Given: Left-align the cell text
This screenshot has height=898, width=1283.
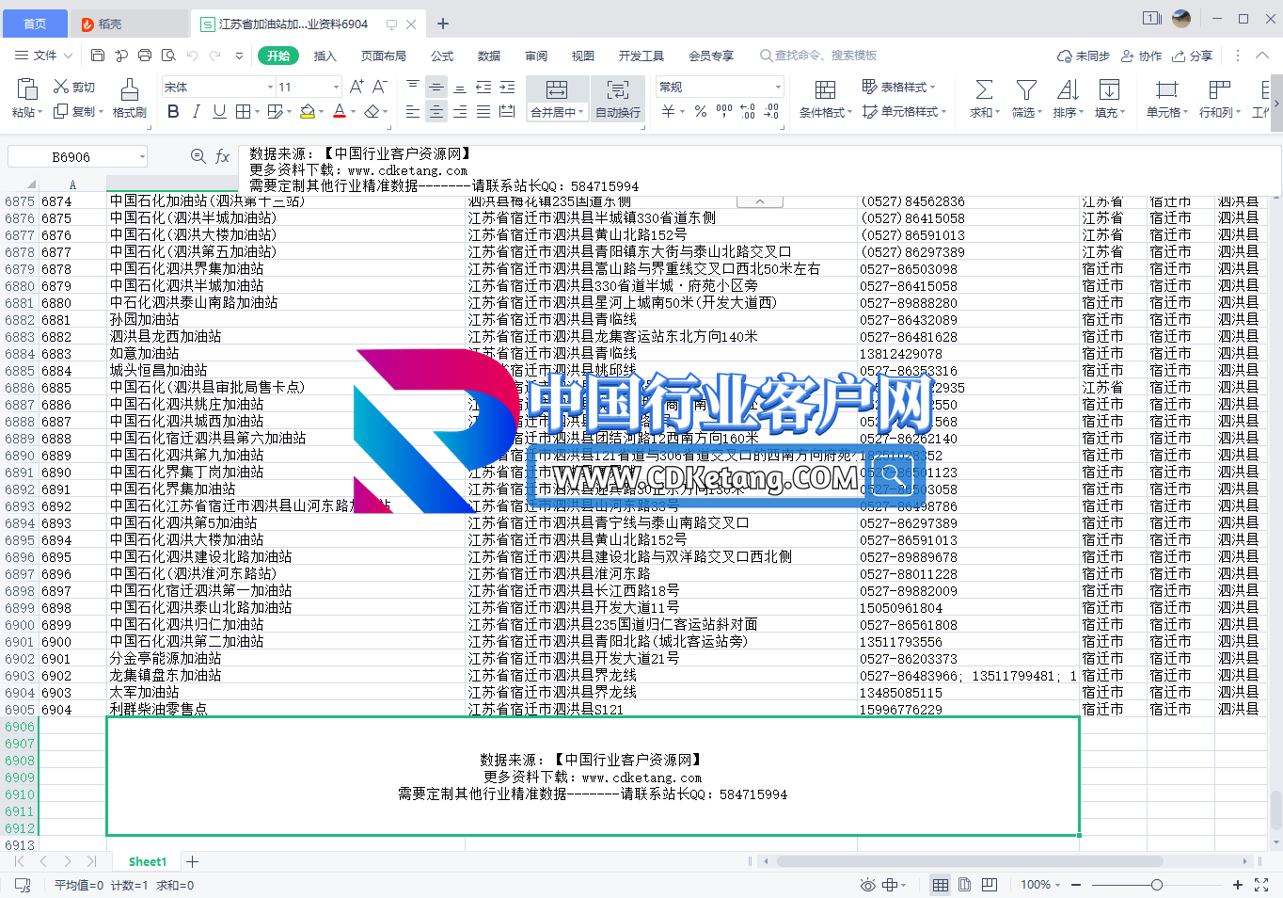Looking at the screenshot, I should (413, 111).
